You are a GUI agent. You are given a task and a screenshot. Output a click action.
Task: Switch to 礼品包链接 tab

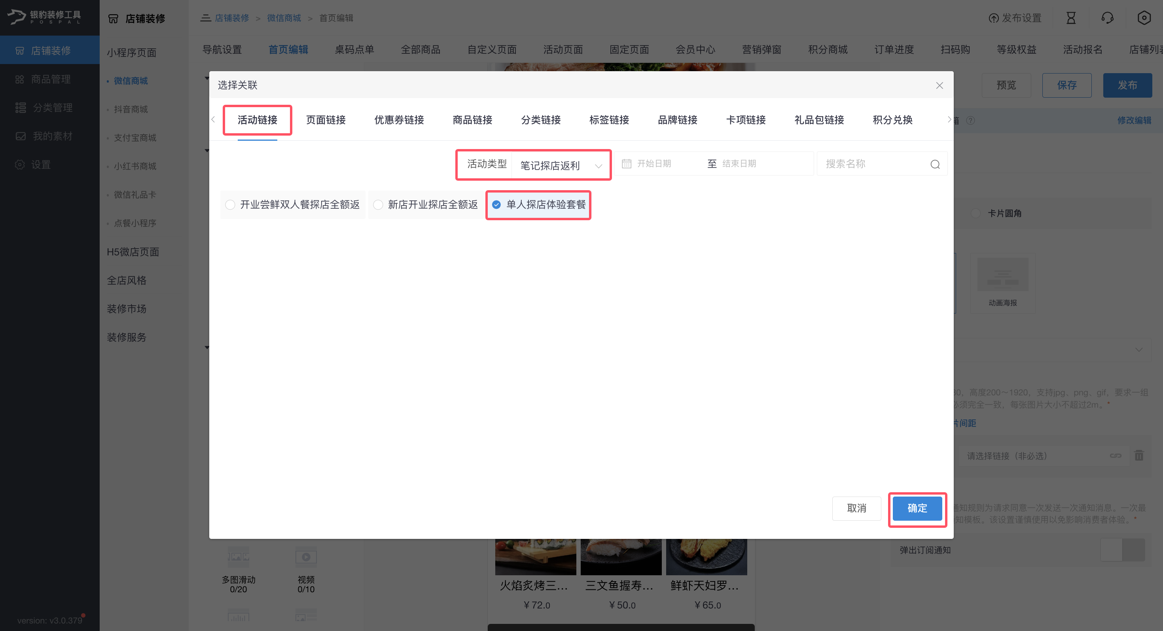pyautogui.click(x=819, y=120)
